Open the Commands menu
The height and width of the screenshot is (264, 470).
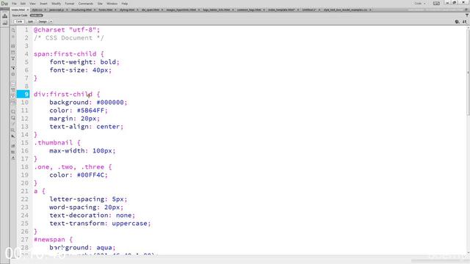coord(86,4)
